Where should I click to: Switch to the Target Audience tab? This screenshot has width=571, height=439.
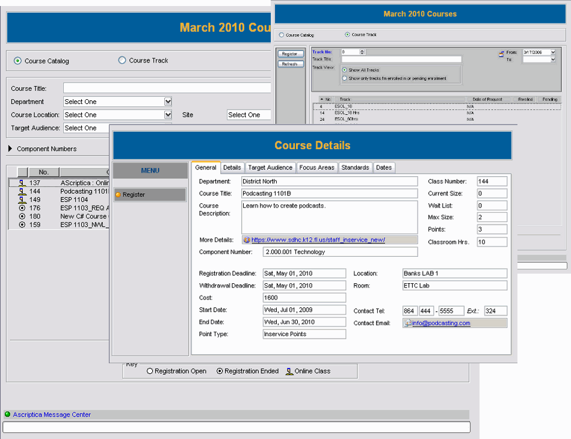click(270, 168)
